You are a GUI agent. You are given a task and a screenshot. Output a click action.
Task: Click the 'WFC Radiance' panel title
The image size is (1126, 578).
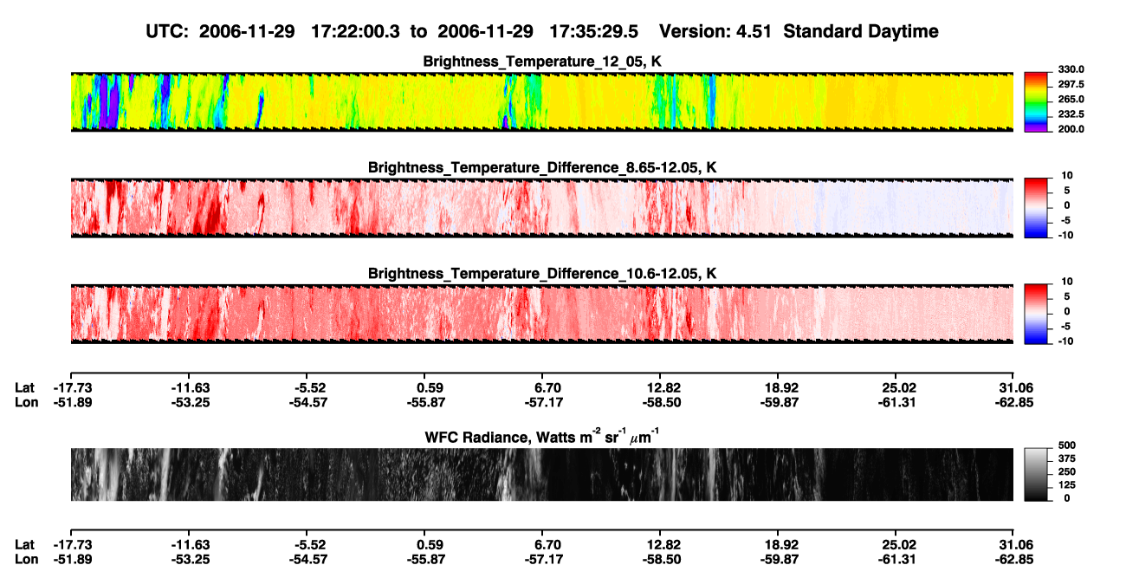pyautogui.click(x=542, y=436)
